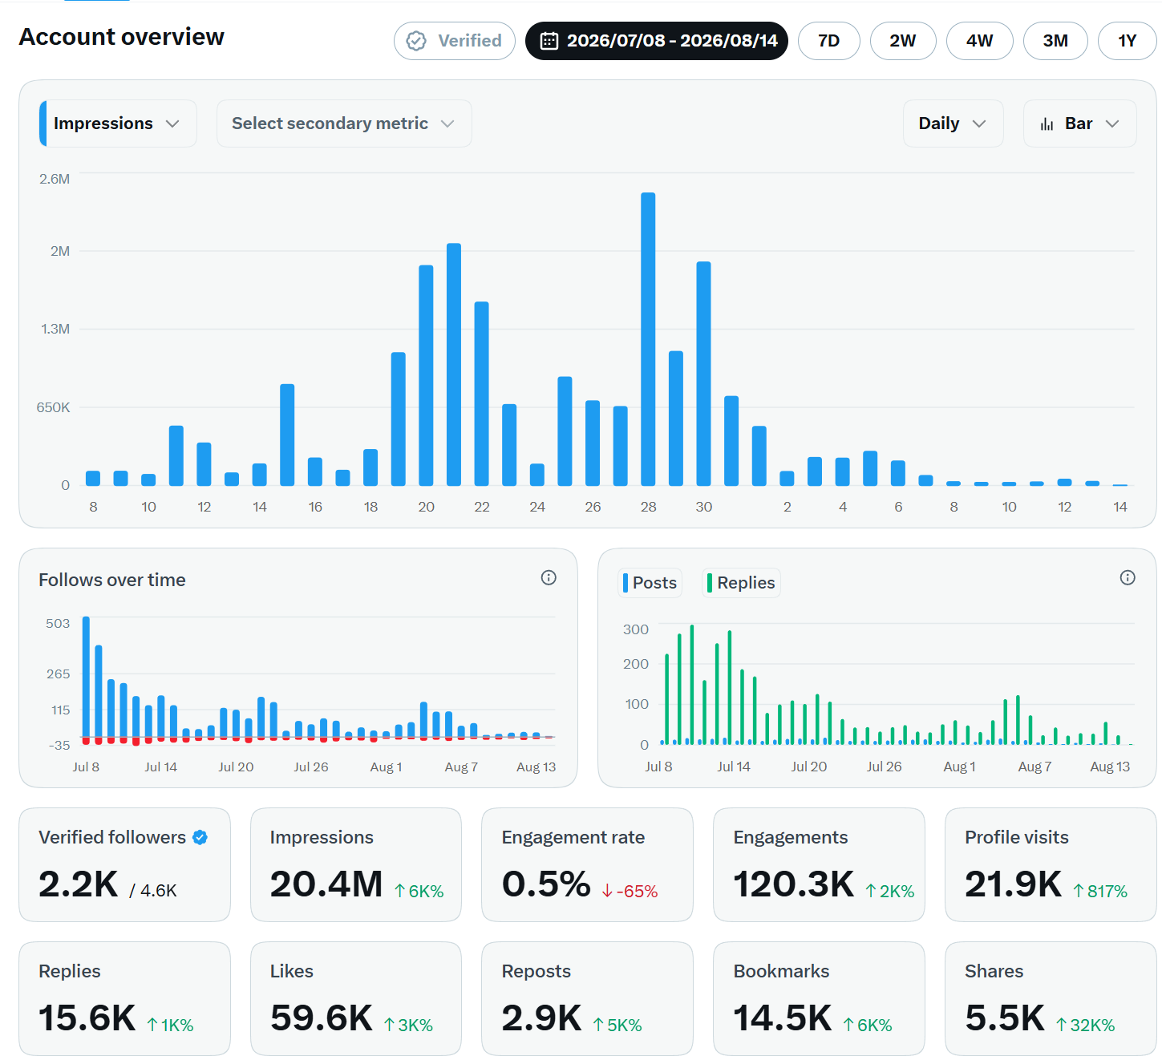Click the chevron arrow next to Daily
Image resolution: width=1162 pixels, height=1060 pixels.
point(979,123)
